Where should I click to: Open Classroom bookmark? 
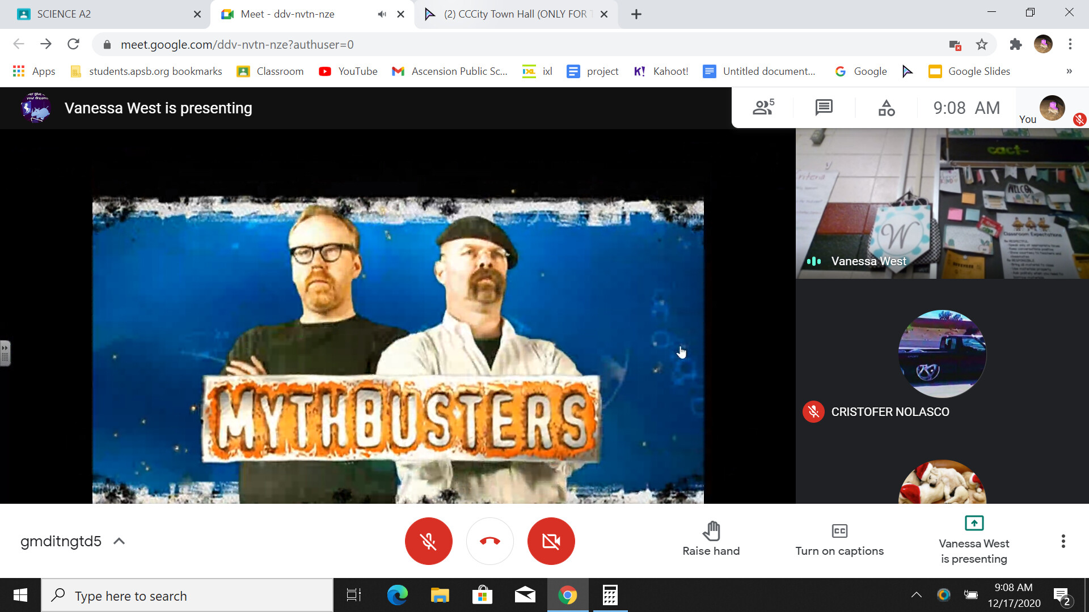point(271,71)
